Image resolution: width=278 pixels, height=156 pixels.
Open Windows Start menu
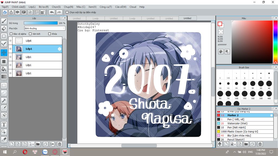click(x=5, y=152)
